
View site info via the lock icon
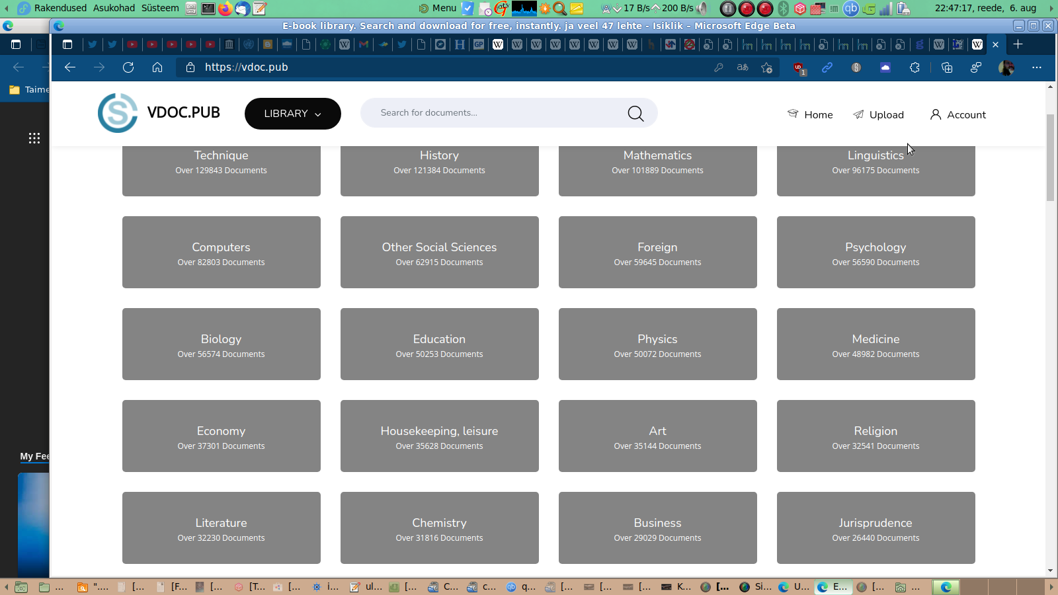[190, 67]
